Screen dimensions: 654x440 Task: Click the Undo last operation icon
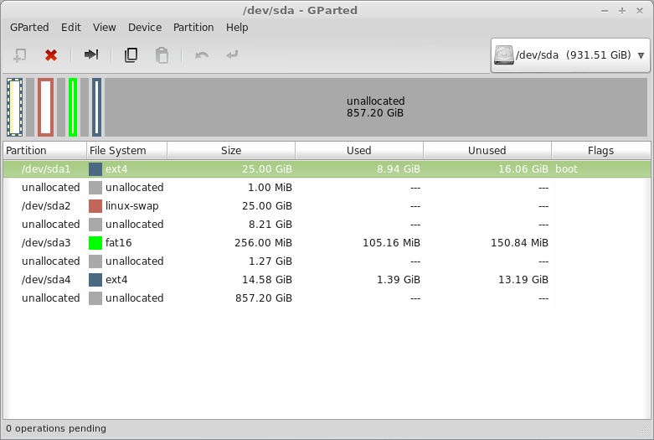202,55
